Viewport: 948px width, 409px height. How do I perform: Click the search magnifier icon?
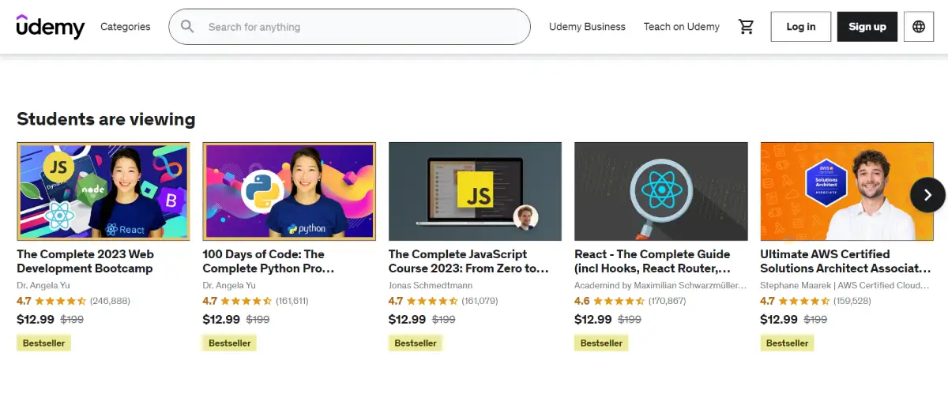point(187,27)
